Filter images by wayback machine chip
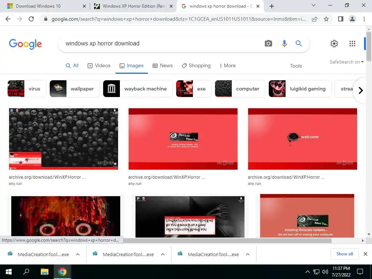 (138, 89)
